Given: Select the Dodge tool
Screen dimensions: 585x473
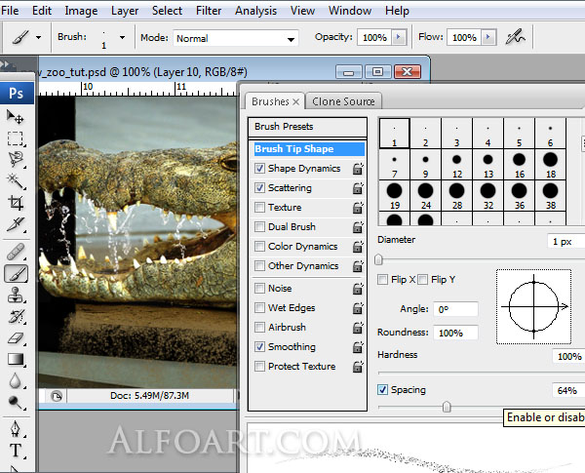Looking at the screenshot, I should click(x=16, y=403).
